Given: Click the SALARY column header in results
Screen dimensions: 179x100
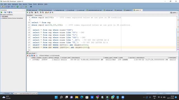Looking at the screenshot, I should point(45,58).
